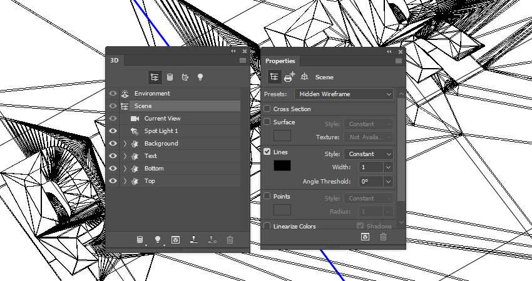Hide the Background mesh
Screen dimensions: 532x281
pyautogui.click(x=113, y=144)
